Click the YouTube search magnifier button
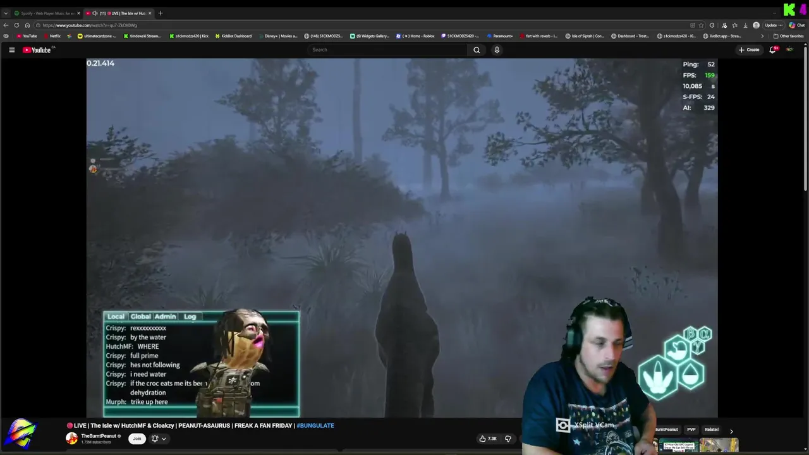809x455 pixels. (477, 50)
